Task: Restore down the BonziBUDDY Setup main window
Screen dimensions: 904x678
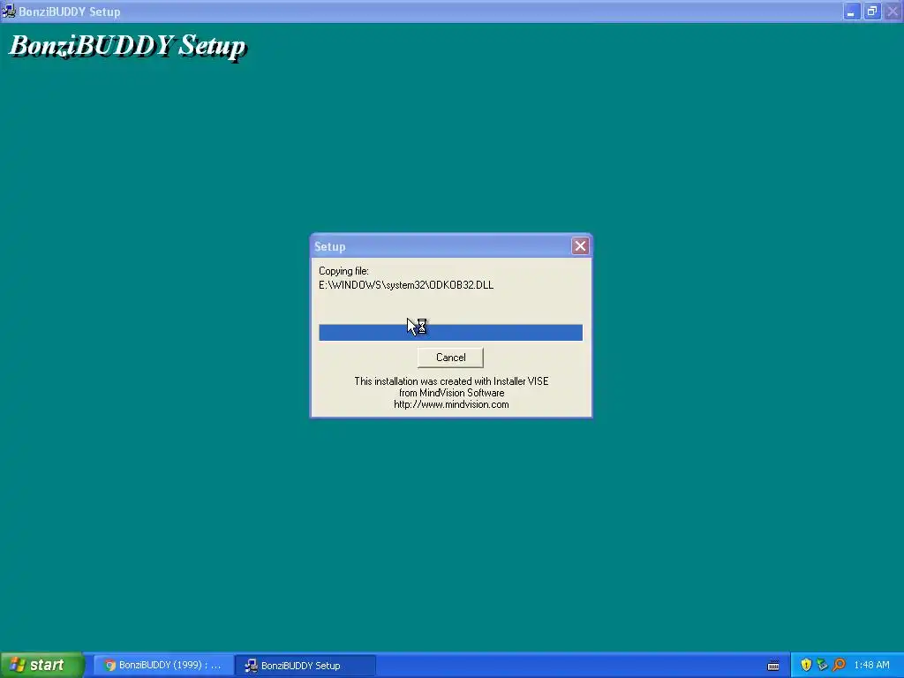Action: [871, 11]
